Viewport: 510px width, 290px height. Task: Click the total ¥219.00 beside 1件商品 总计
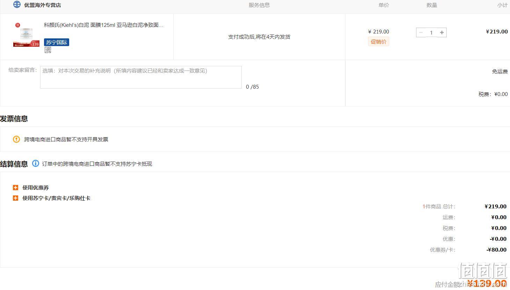point(495,207)
